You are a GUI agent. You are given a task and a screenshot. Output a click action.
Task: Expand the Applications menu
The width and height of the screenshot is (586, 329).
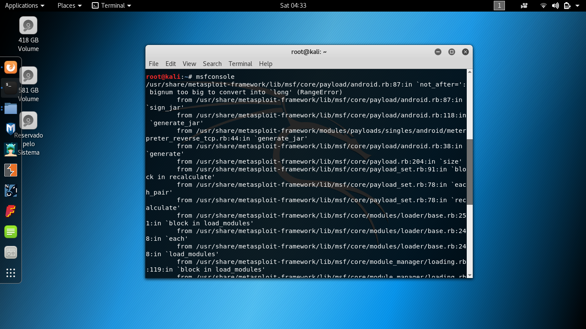click(24, 6)
